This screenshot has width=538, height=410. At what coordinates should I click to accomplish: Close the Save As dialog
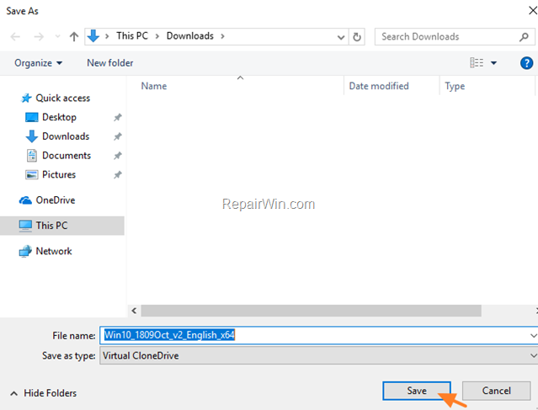tap(532, 11)
